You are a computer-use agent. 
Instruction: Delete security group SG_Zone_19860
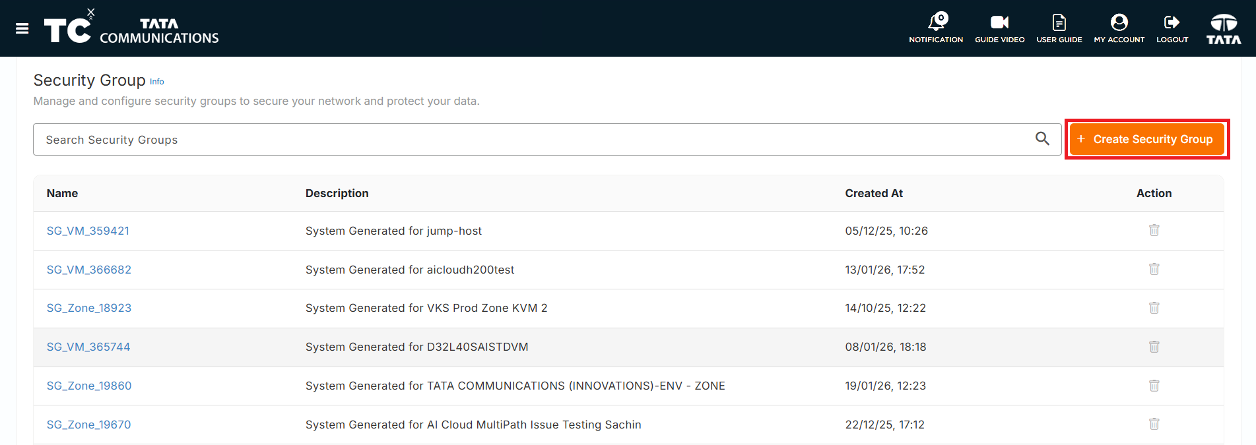click(1154, 386)
